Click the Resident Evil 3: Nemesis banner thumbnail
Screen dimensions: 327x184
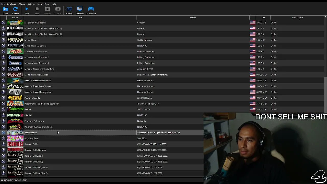point(15,150)
